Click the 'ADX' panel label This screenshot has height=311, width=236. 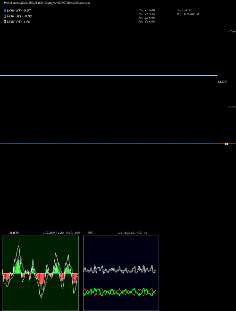(90, 233)
